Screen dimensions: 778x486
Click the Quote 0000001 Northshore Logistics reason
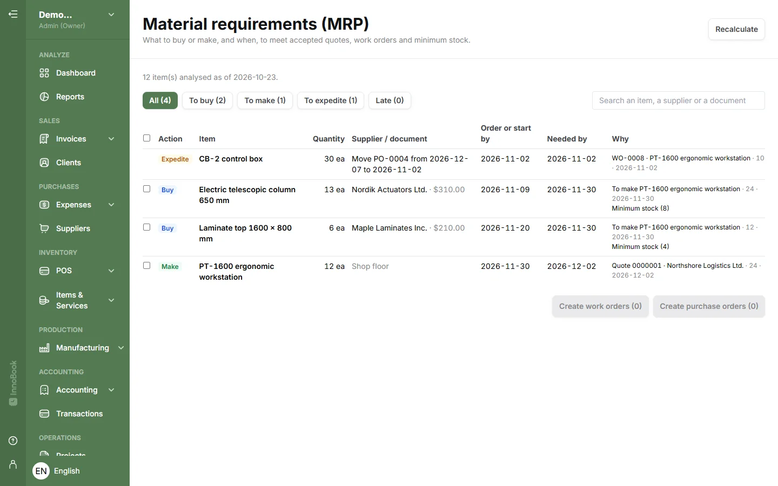pos(678,266)
